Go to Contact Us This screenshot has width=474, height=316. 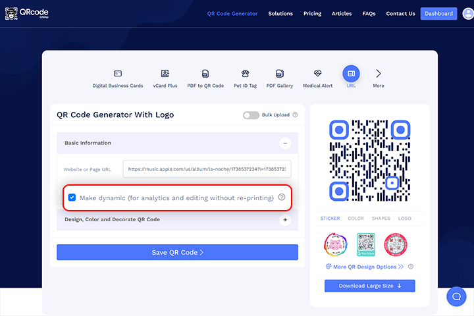pyautogui.click(x=400, y=14)
